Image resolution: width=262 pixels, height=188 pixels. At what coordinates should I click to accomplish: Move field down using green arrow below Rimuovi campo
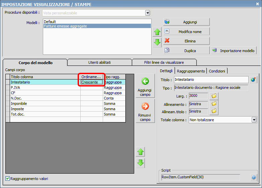point(140,163)
